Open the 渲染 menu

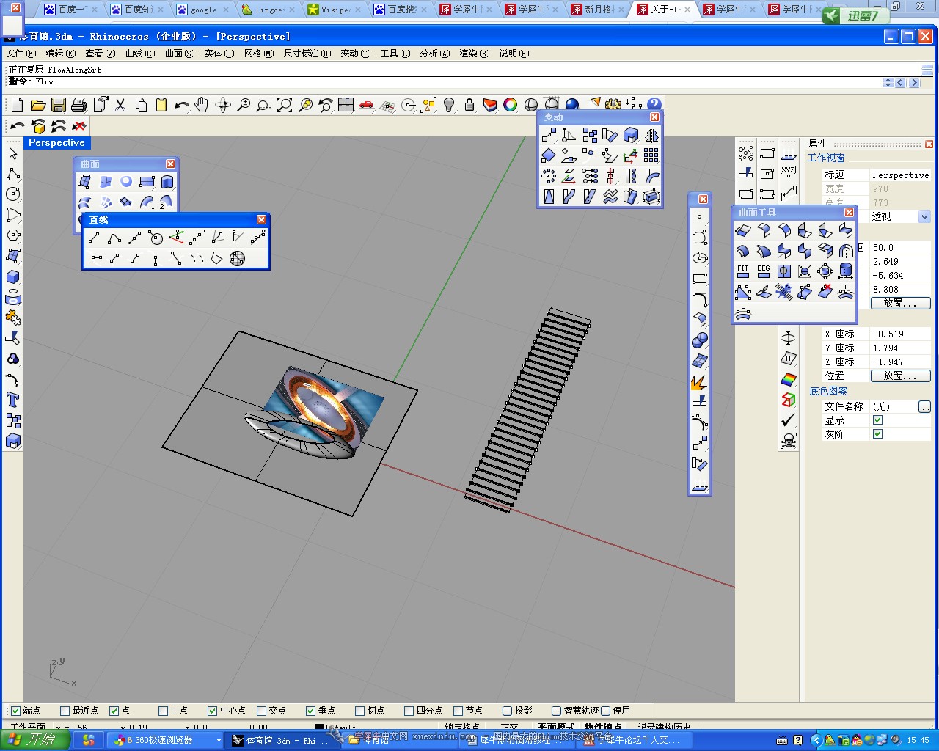pyautogui.click(x=474, y=54)
